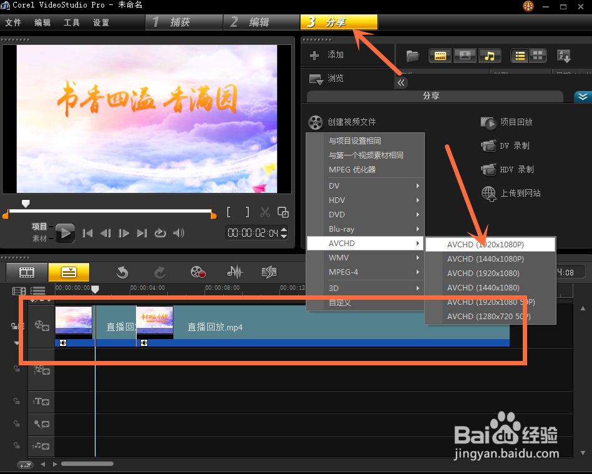Screen dimensions: 592x474
Task: Choose 与第一个视频素材相同 menu entry
Action: click(x=366, y=156)
